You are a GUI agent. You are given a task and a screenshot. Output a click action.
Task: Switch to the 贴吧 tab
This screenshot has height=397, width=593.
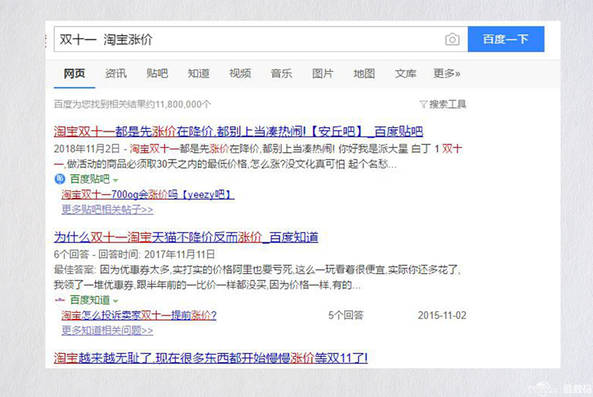pos(157,73)
